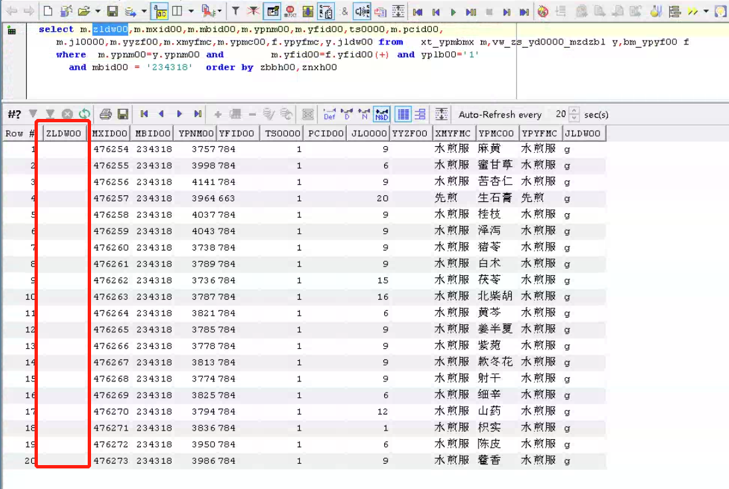Click the green play execute button
Image resolution: width=729 pixels, height=489 pixels.
click(453, 11)
